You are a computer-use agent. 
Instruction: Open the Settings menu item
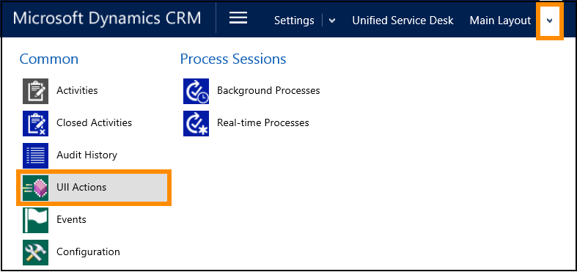click(294, 21)
